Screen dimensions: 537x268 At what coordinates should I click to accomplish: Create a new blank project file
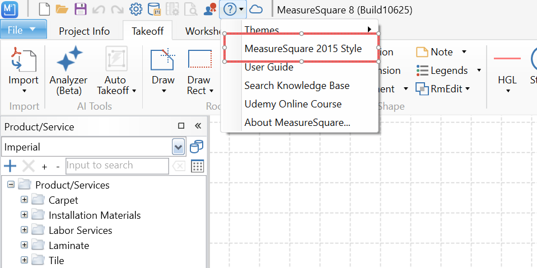[44, 10]
